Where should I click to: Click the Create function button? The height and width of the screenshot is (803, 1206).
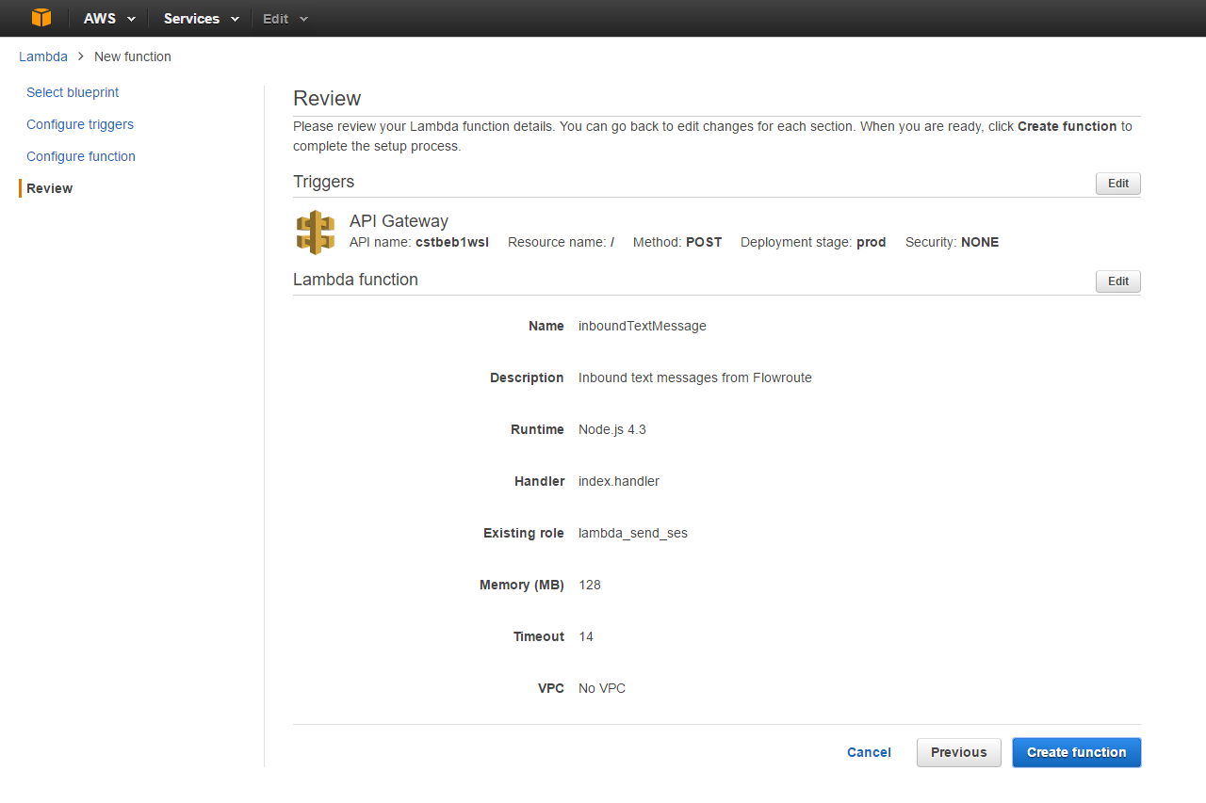1077,752
